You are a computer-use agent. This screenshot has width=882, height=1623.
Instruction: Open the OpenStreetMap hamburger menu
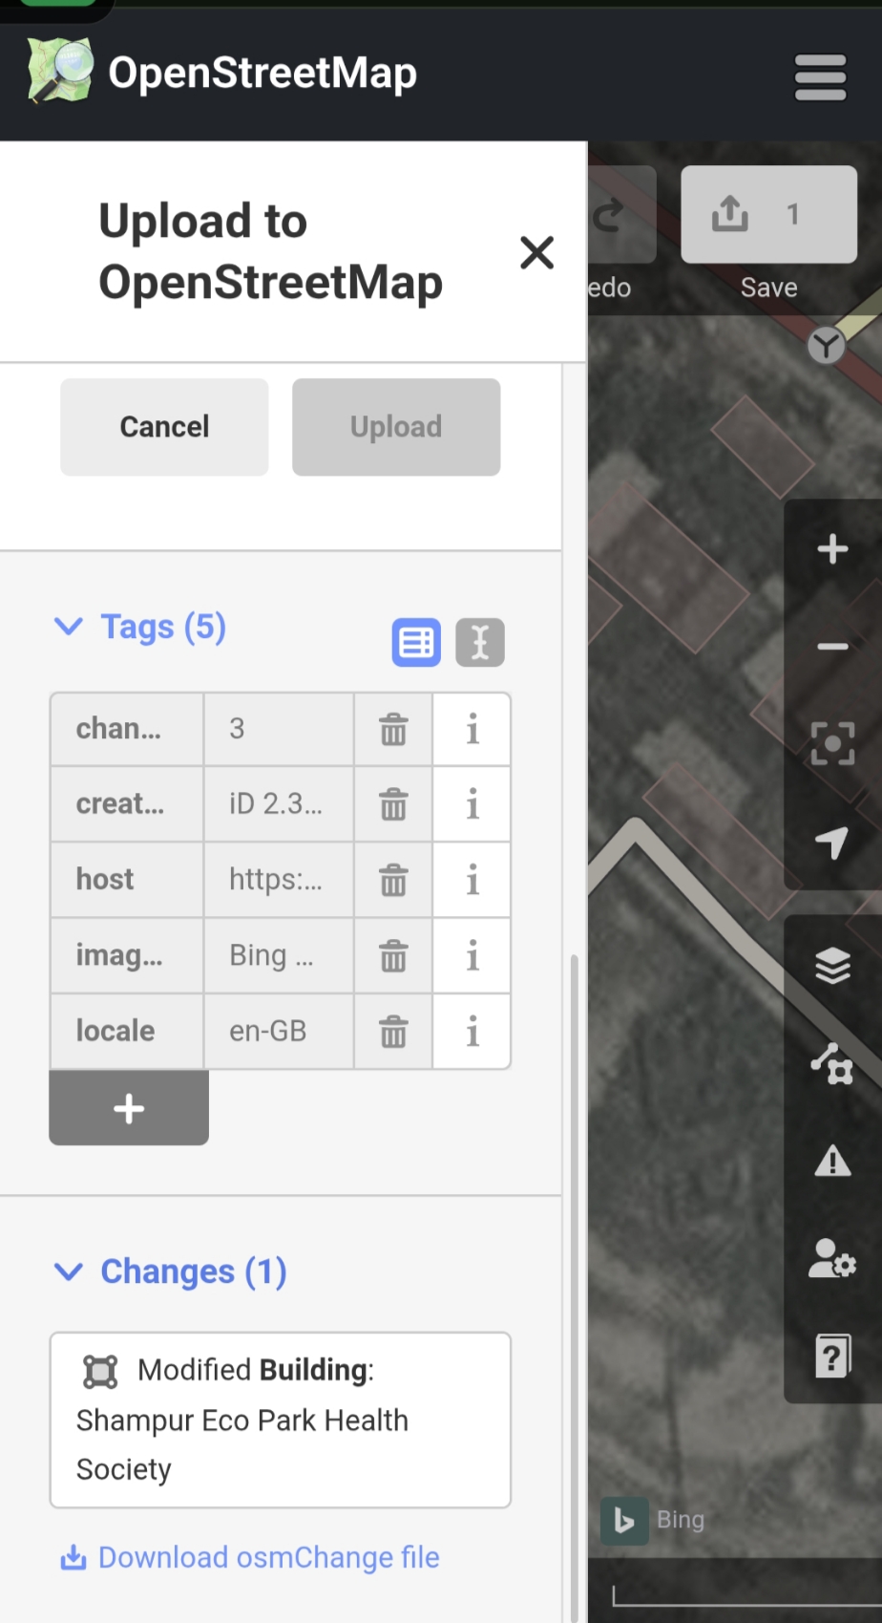(x=820, y=77)
